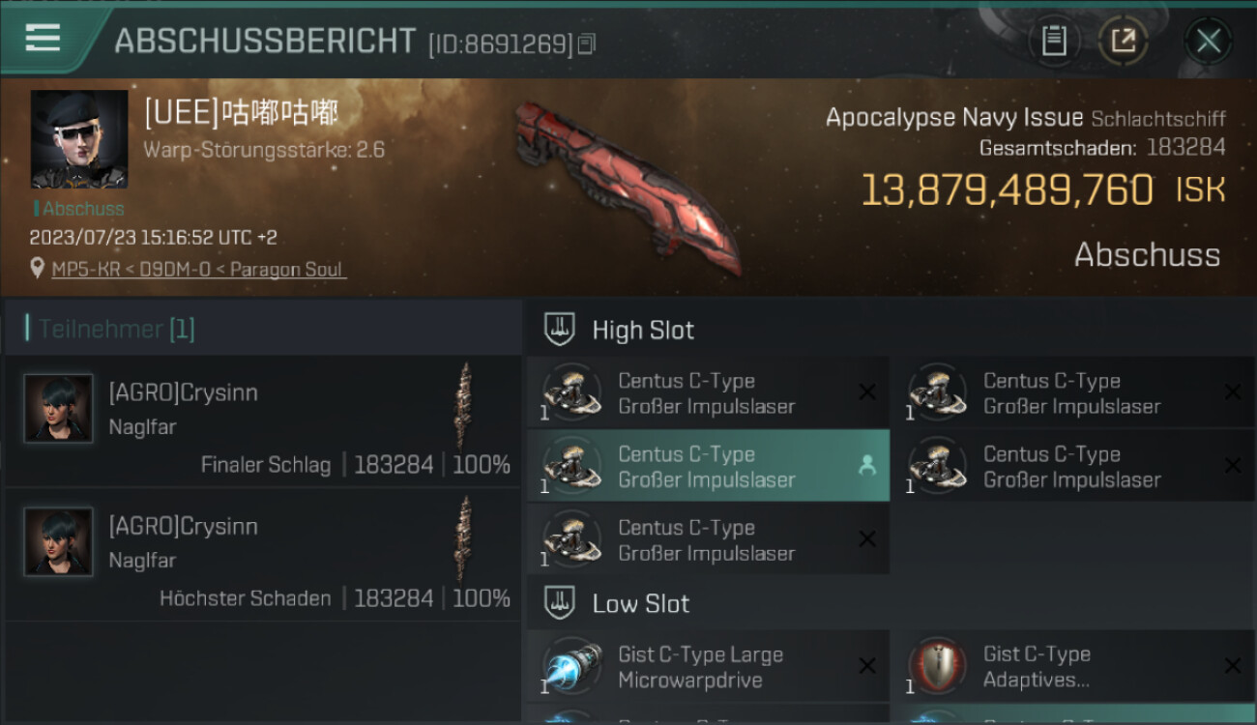Click the Abschuss status label under portrait

(x=80, y=209)
